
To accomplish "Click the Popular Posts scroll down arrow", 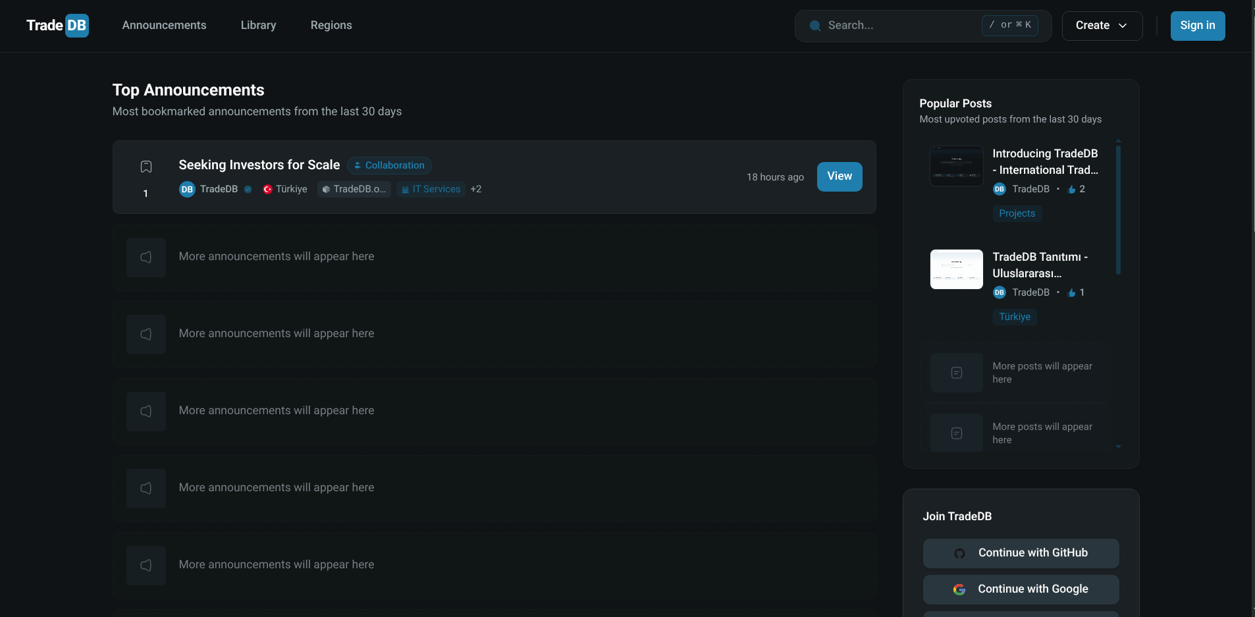I will coord(1118,447).
